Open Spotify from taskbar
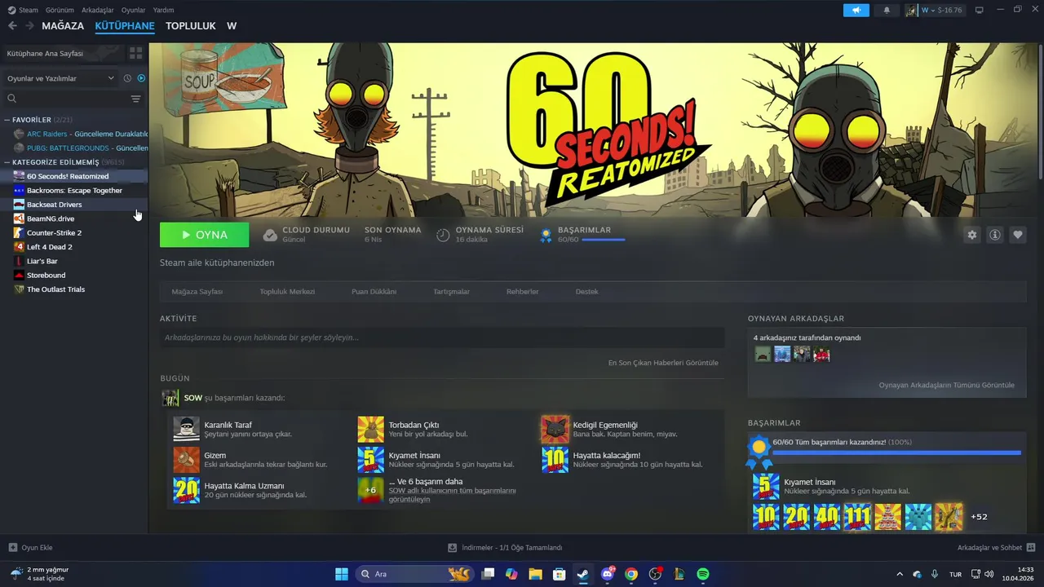This screenshot has height=587, width=1044. [703, 574]
